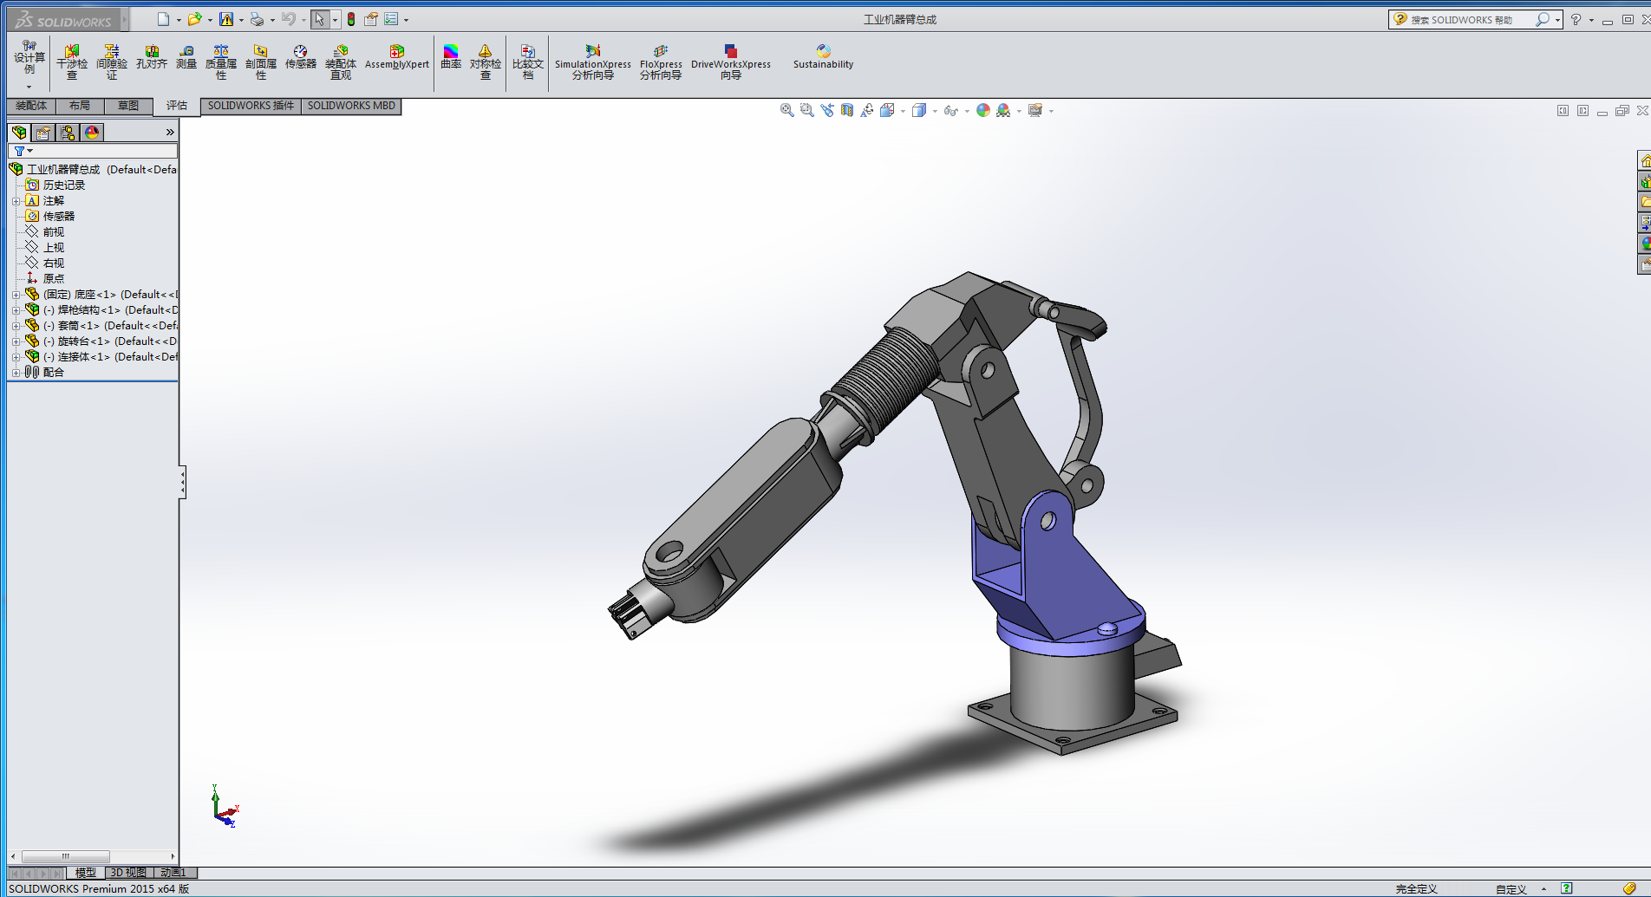The image size is (1651, 897).
Task: Toggle 曲率 curvature display
Action: pyautogui.click(x=451, y=57)
